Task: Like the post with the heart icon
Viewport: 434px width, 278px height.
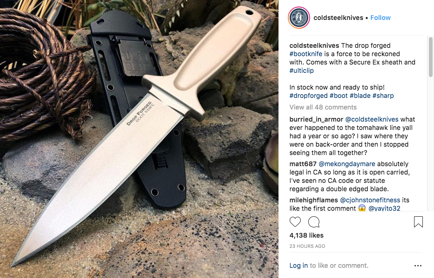Action: coord(295,222)
